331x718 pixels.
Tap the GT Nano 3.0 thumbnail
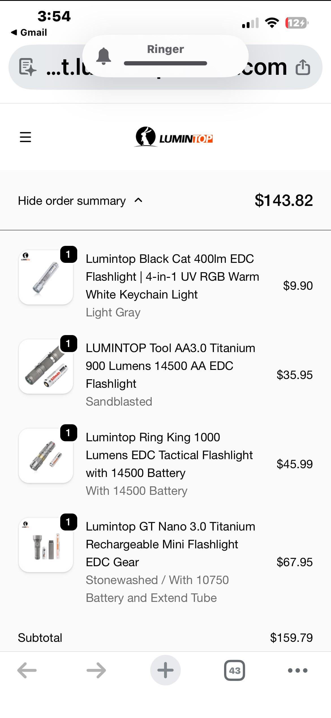tap(46, 545)
